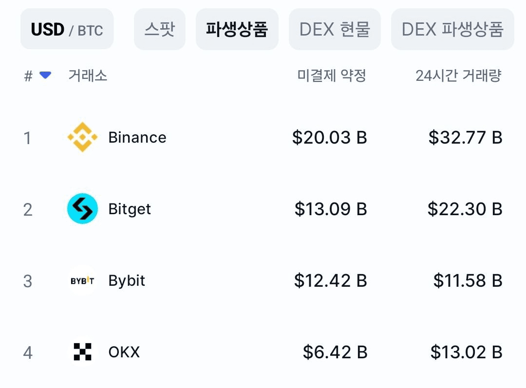Viewport: 526px width, 388px height.
Task: Click Bybit 24h volume $11.58 B
Action: pyautogui.click(x=468, y=281)
